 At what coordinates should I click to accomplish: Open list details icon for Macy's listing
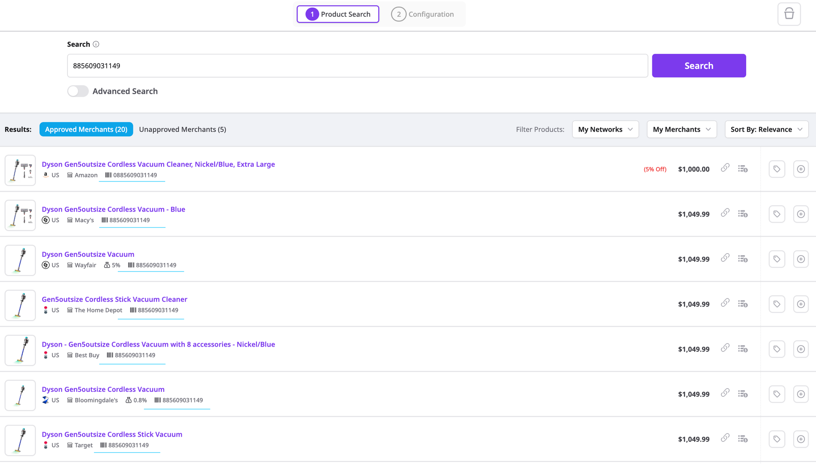[x=743, y=214]
